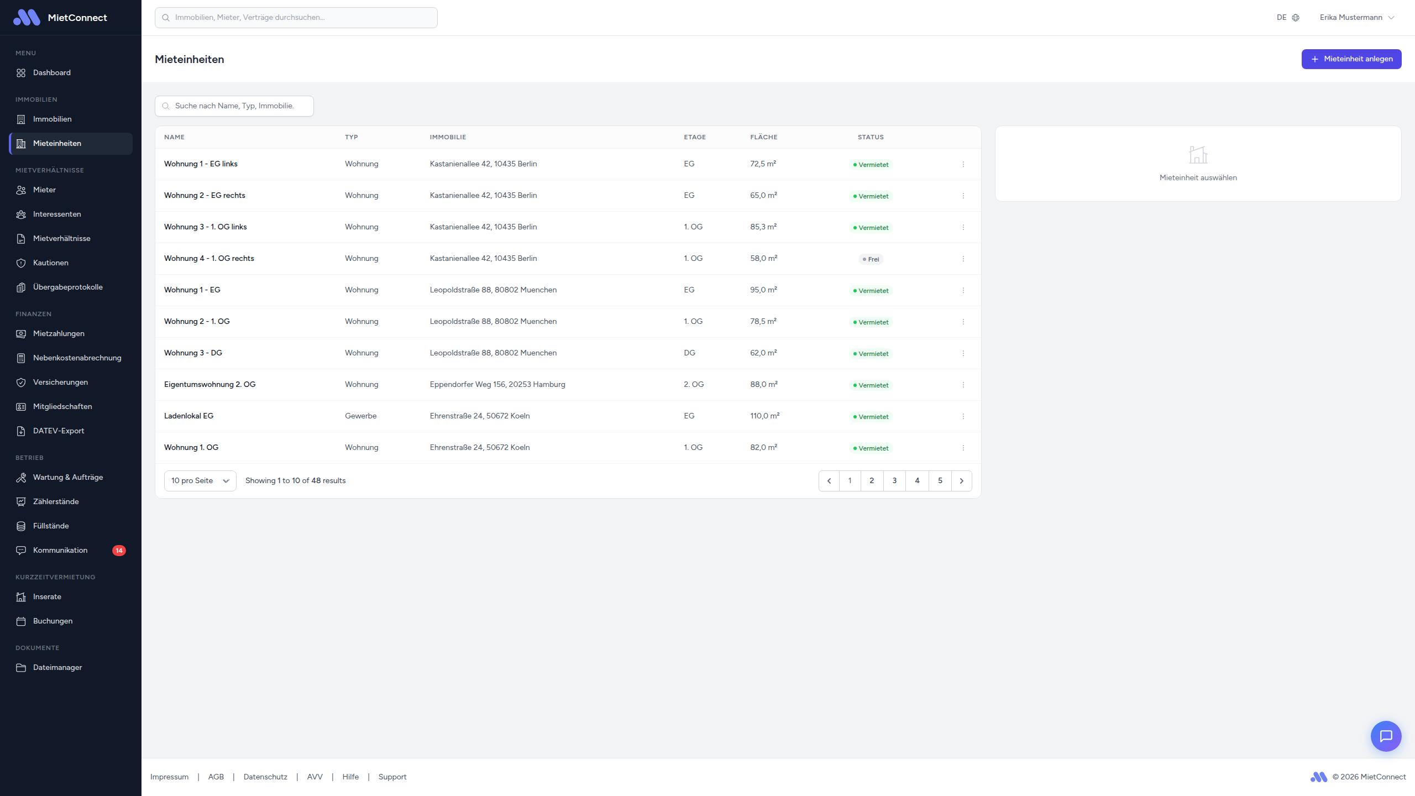The width and height of the screenshot is (1415, 796).
Task: Go to Mietverhältnisse in sidebar
Action: point(61,239)
